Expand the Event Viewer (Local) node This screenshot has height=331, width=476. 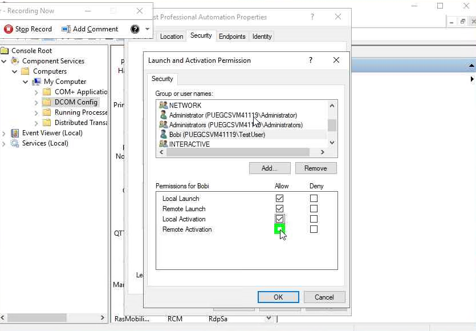5,133
